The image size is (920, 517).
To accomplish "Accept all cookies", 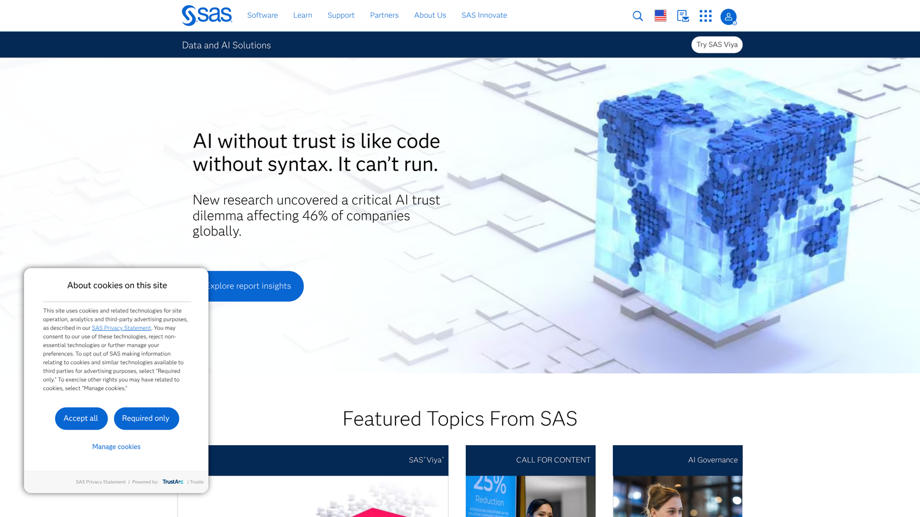I will tap(81, 419).
